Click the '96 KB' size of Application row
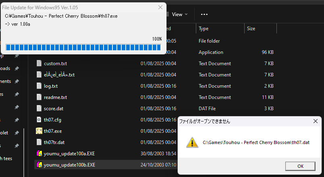 [x=268, y=52]
